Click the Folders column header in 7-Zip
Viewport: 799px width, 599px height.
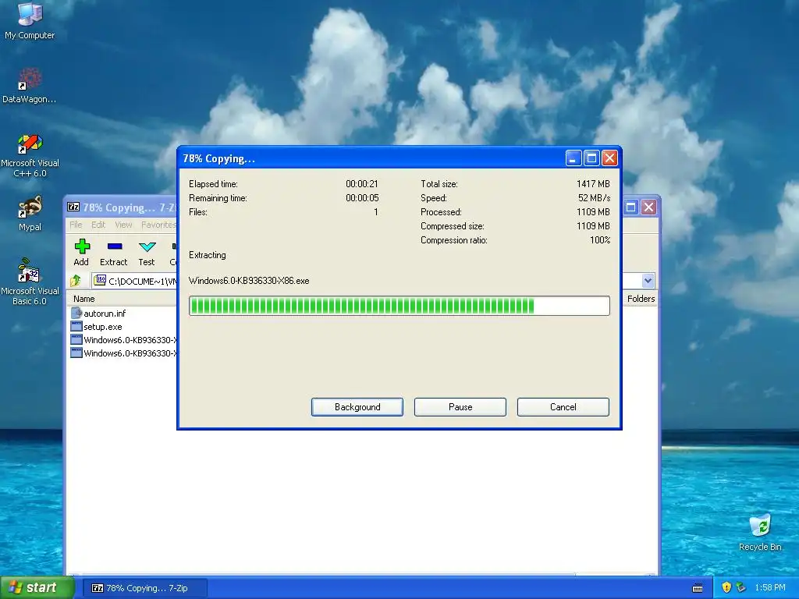click(641, 299)
